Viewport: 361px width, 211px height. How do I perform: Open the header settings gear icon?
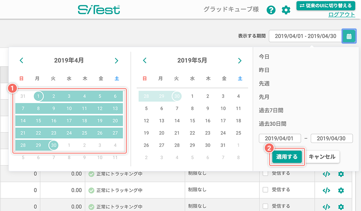point(286,10)
